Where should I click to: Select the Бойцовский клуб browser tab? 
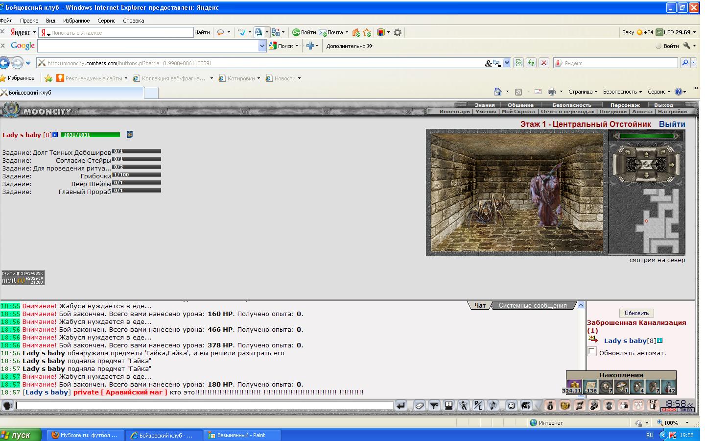72,92
